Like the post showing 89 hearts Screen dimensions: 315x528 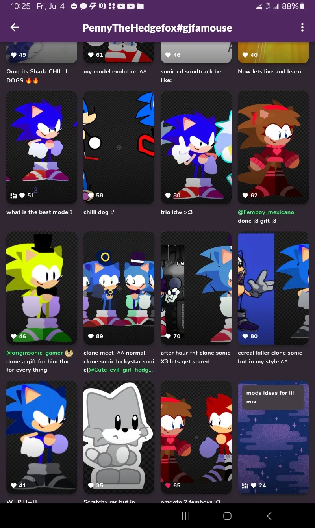coord(91,336)
